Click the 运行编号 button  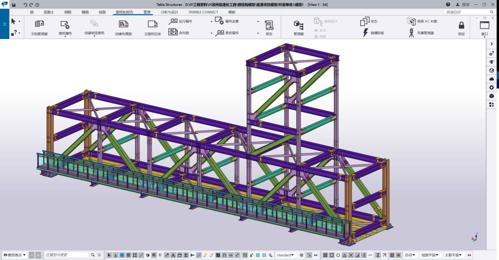coord(180,21)
